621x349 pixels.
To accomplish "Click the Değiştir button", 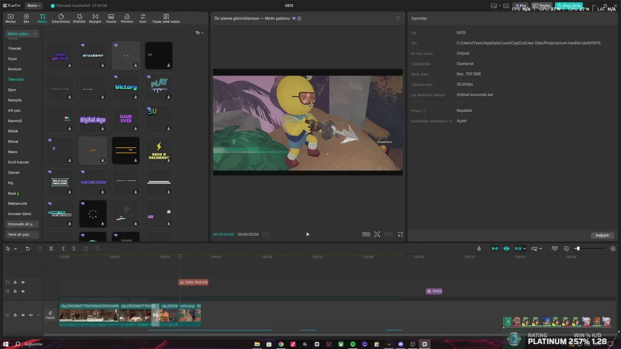I will click(x=602, y=235).
